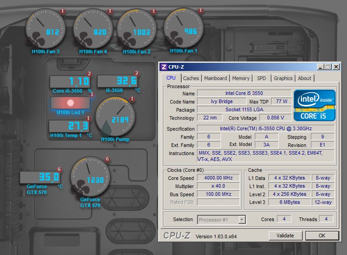Click the Core Speed value '4000.00 MHz'
This screenshot has height=255, width=347.
pos(218,178)
